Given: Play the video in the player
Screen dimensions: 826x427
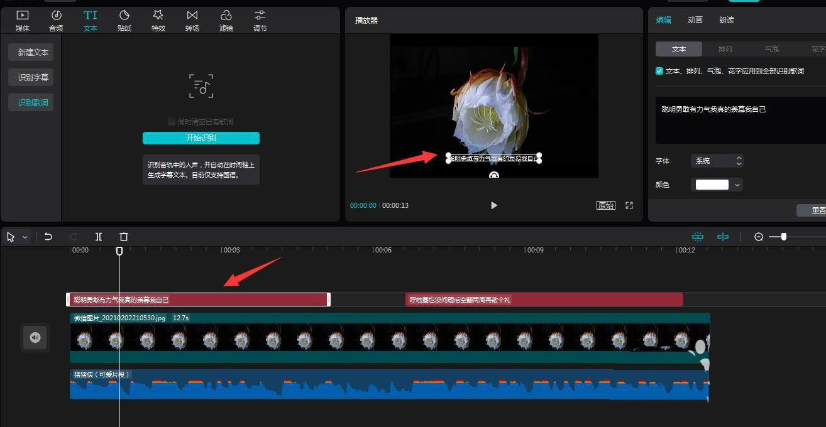Looking at the screenshot, I should pyautogui.click(x=493, y=205).
